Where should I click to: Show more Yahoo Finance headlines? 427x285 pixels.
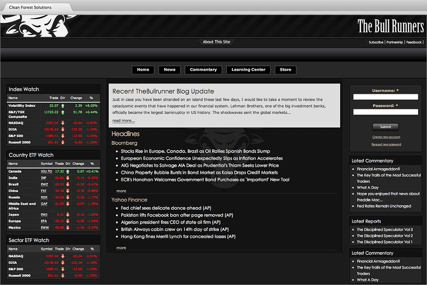(x=121, y=248)
